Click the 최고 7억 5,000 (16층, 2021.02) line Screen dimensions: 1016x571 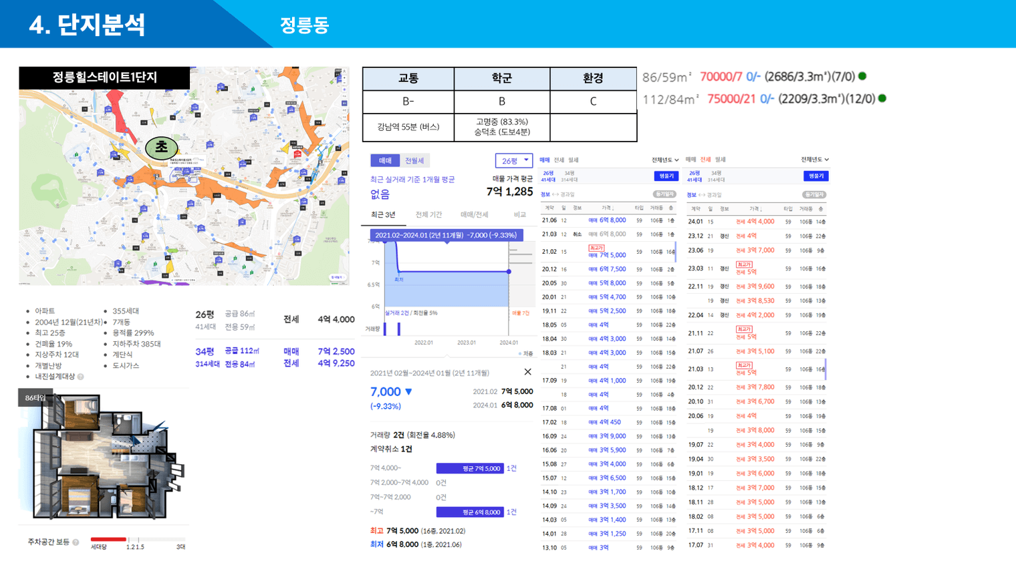(x=418, y=531)
